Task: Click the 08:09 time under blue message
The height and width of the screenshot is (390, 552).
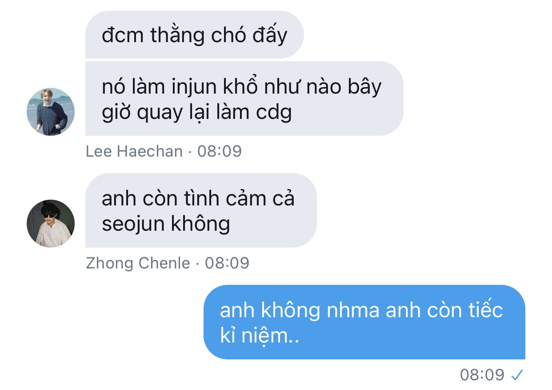Action: click(x=482, y=375)
